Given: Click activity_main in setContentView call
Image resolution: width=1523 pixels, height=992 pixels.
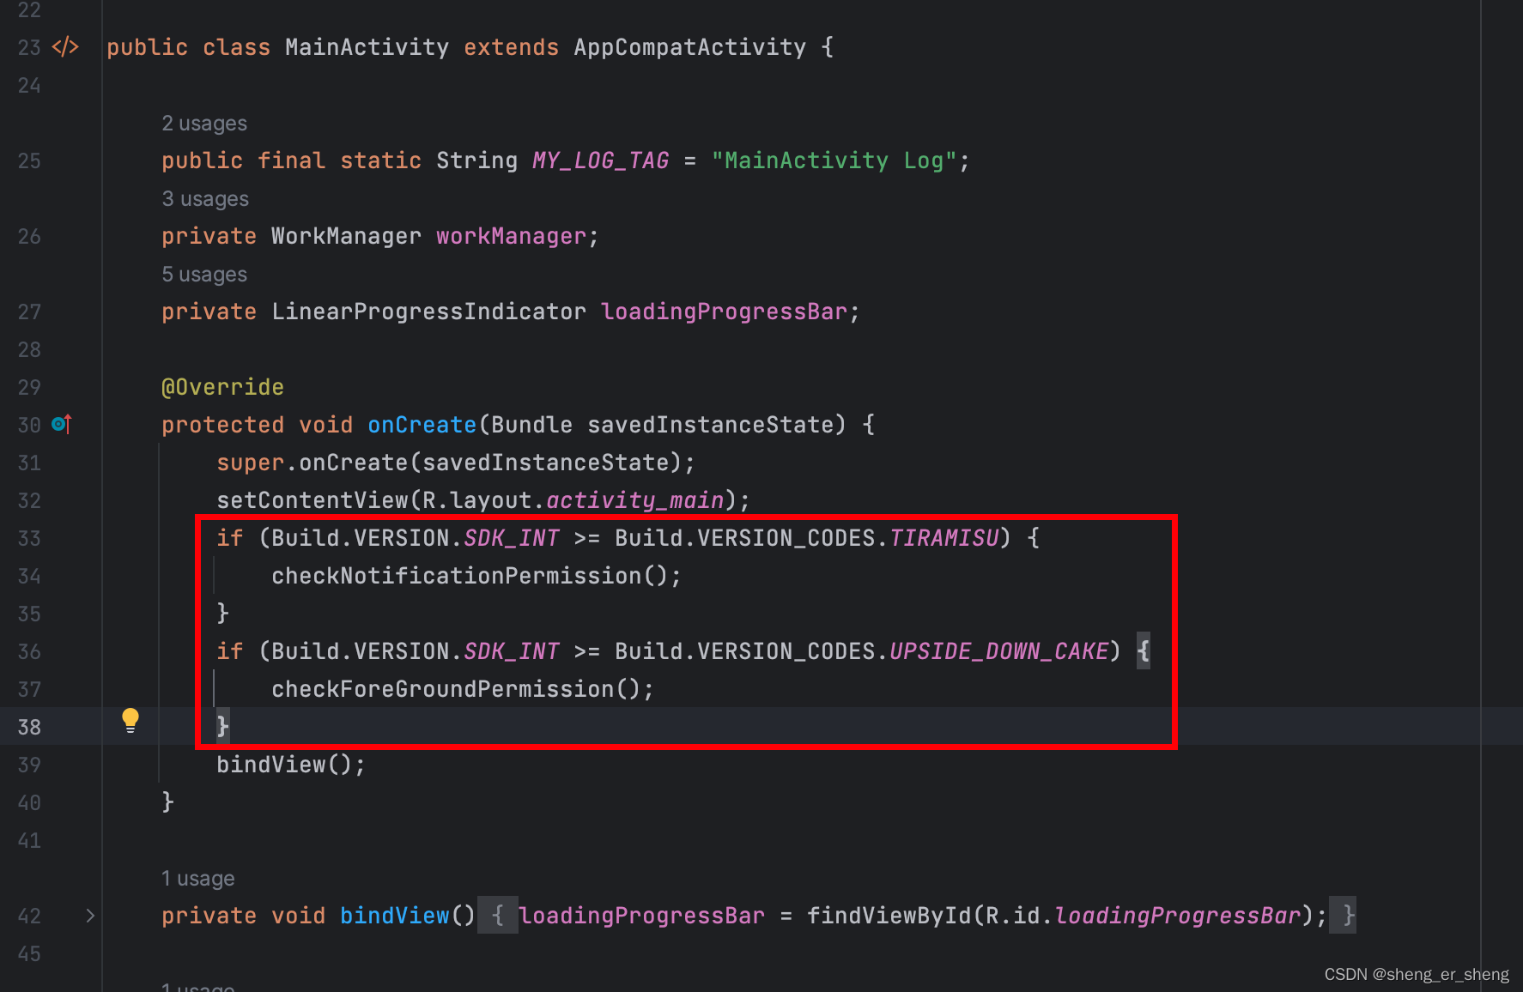Looking at the screenshot, I should (635, 500).
